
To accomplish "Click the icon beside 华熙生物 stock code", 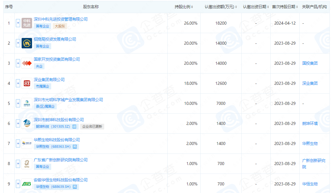I will pos(75,146).
